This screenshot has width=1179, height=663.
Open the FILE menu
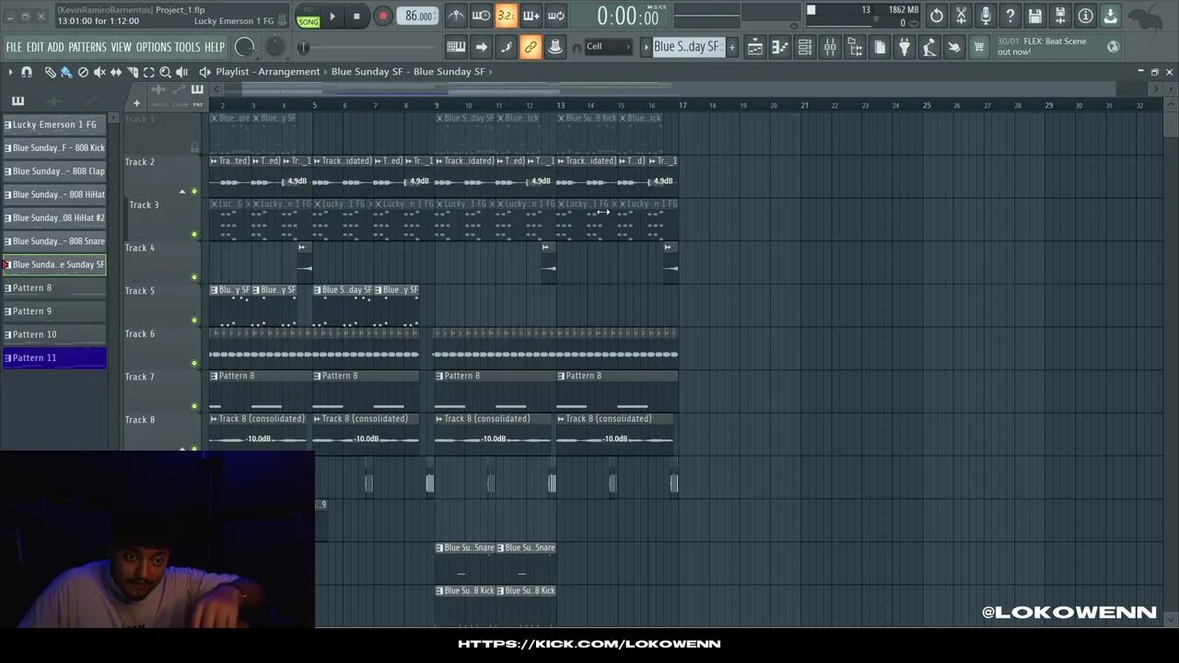14,47
